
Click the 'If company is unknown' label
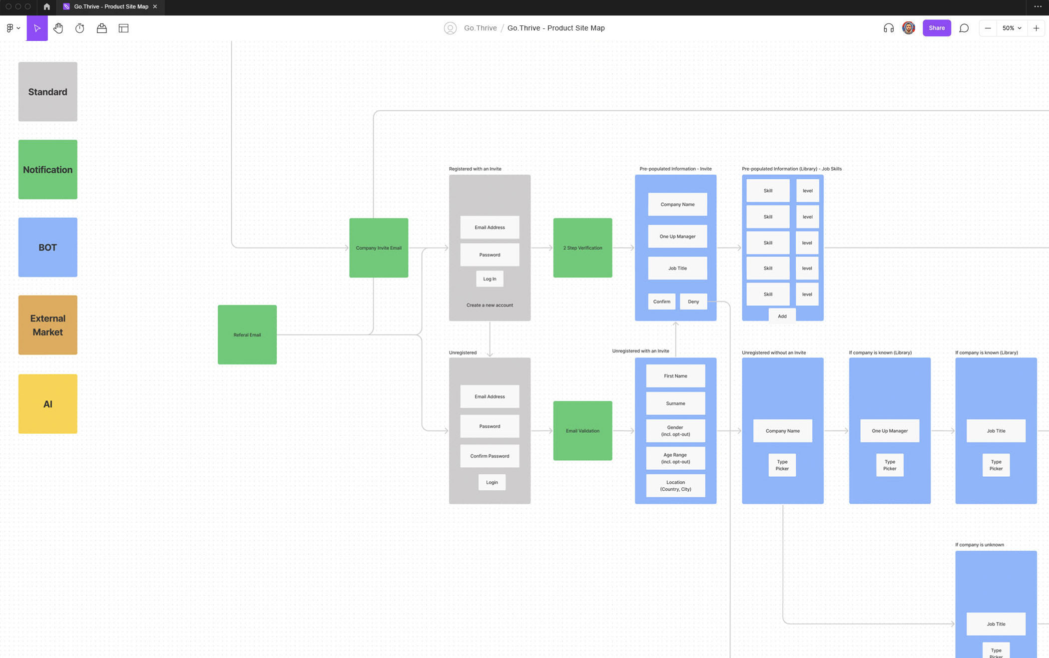click(x=980, y=545)
